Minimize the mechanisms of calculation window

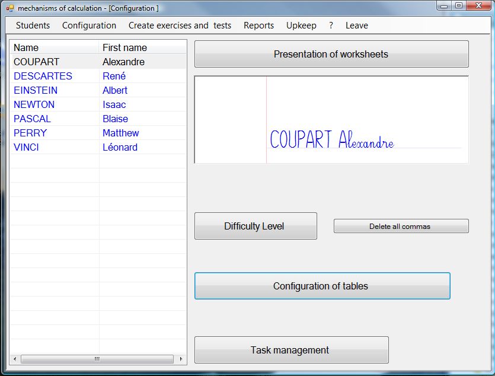click(444, 6)
